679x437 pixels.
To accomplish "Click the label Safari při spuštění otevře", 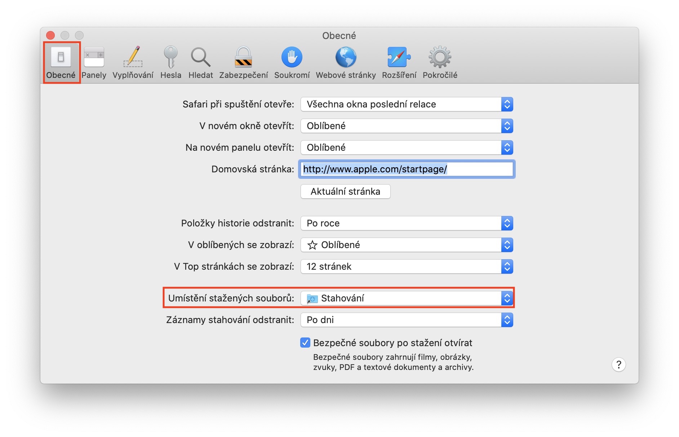I will (x=238, y=104).
